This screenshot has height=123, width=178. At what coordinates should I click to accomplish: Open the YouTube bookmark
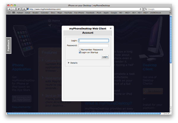click(x=68, y=13)
